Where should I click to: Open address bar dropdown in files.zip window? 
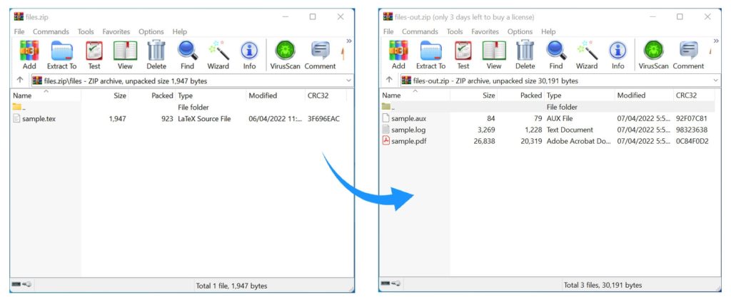point(348,80)
